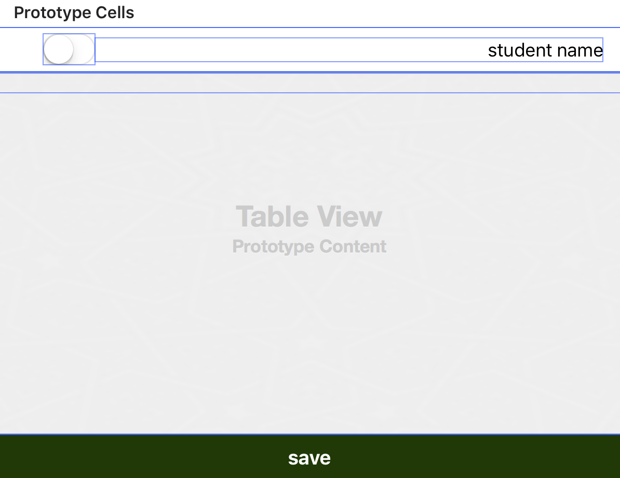Click the blank header area right of 'Prototype Cells'
The height and width of the screenshot is (478, 620).
[x=363, y=12]
